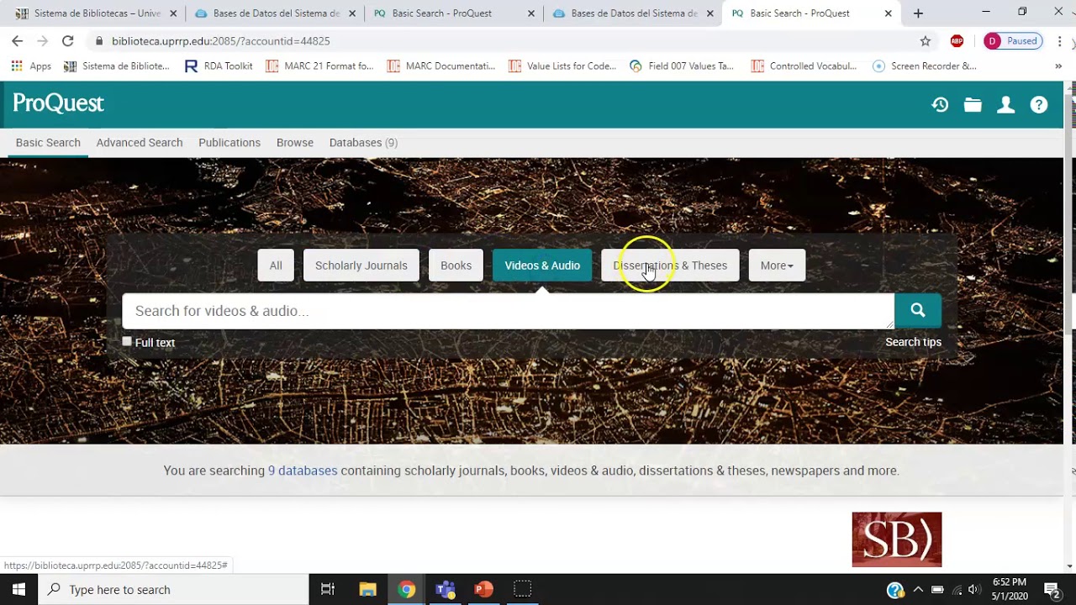1076x605 pixels.
Task: Open ProQuest help question mark icon
Action: 1039,105
